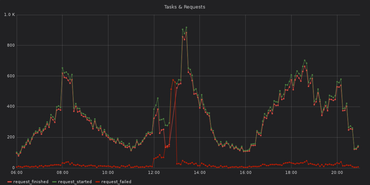Click the 10:00 x-axis time label
Viewport: 370px width, 185px height.
tap(108, 173)
